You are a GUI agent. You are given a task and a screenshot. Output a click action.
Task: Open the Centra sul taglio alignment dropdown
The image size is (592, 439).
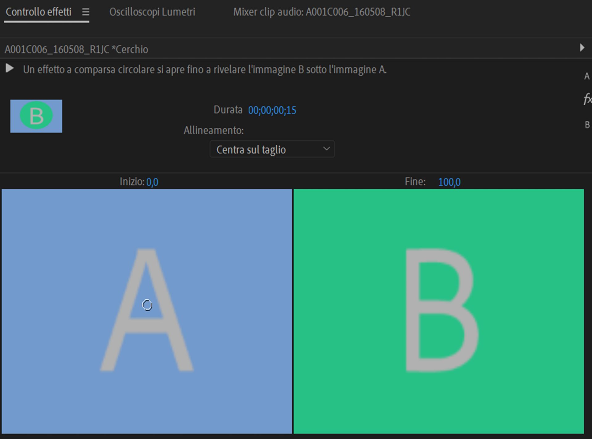(x=272, y=149)
